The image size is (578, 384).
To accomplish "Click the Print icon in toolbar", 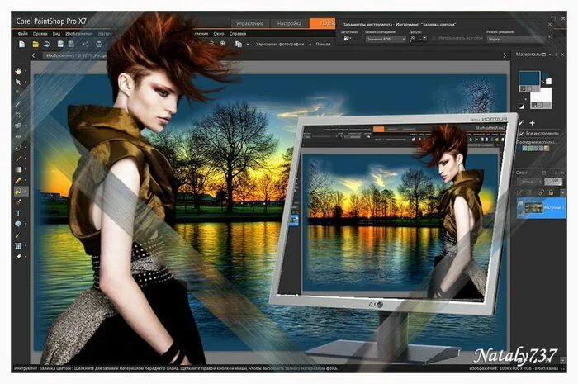I will [99, 45].
